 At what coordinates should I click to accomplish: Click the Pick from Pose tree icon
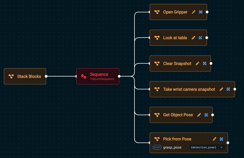click(x=157, y=139)
